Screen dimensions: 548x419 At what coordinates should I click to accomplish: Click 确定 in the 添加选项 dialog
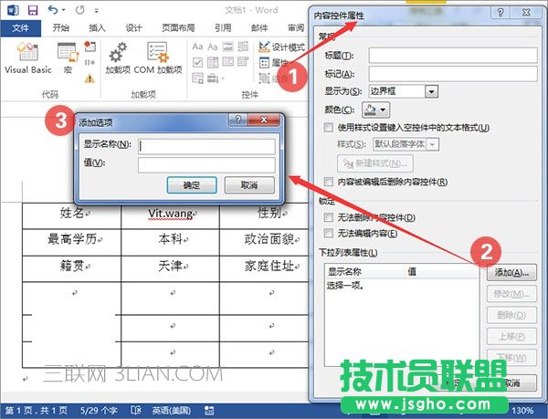(x=192, y=185)
